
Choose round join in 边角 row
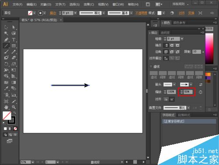point(172,52)
